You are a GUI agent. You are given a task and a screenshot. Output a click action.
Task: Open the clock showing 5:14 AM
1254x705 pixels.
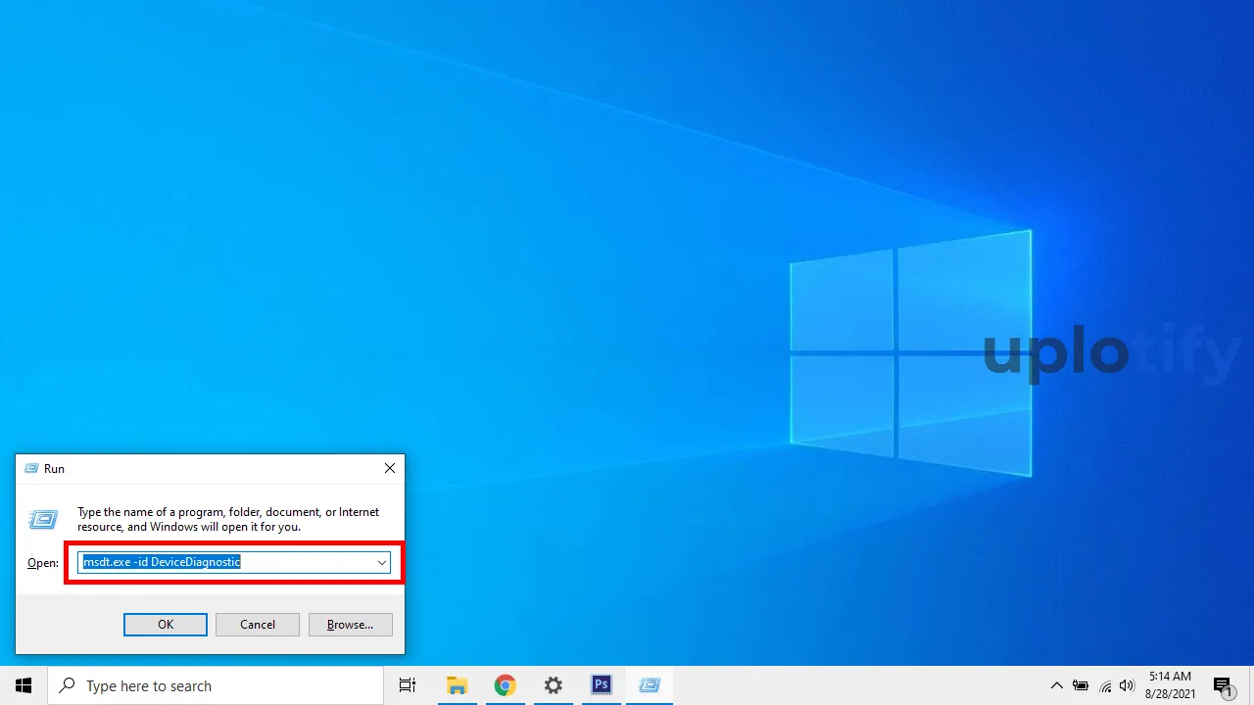click(x=1170, y=685)
